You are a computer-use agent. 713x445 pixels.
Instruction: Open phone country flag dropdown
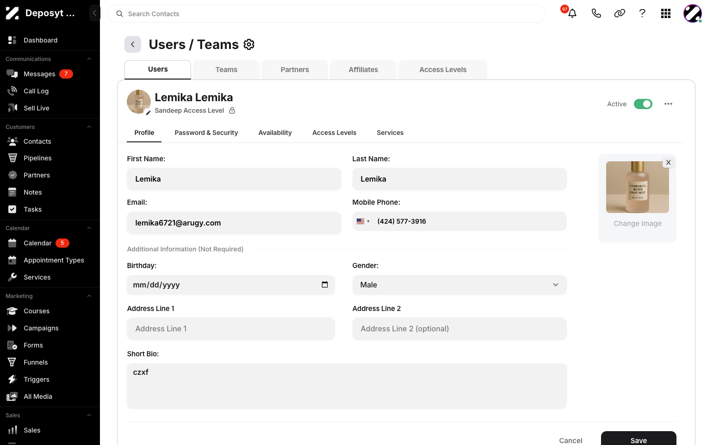tap(363, 221)
